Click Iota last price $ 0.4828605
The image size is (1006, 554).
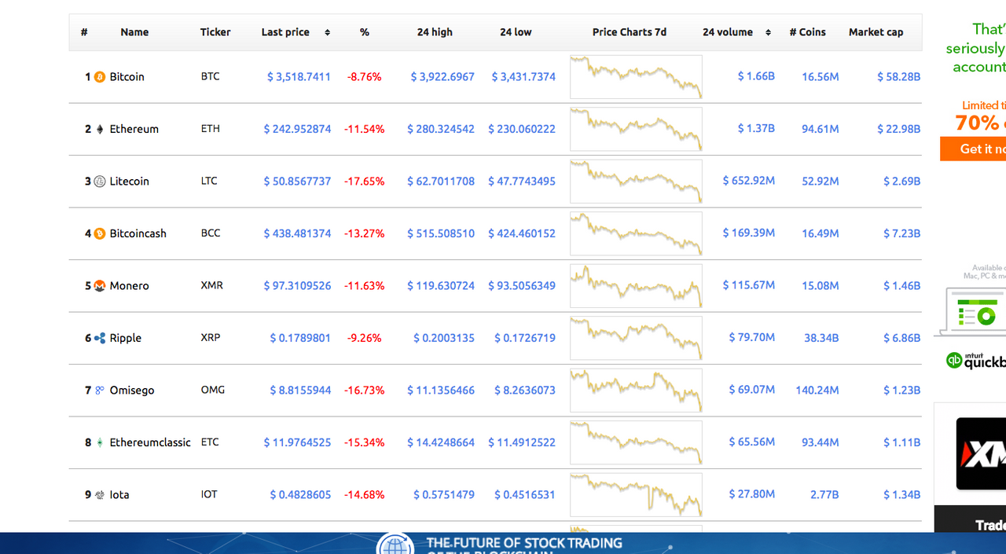coord(300,495)
